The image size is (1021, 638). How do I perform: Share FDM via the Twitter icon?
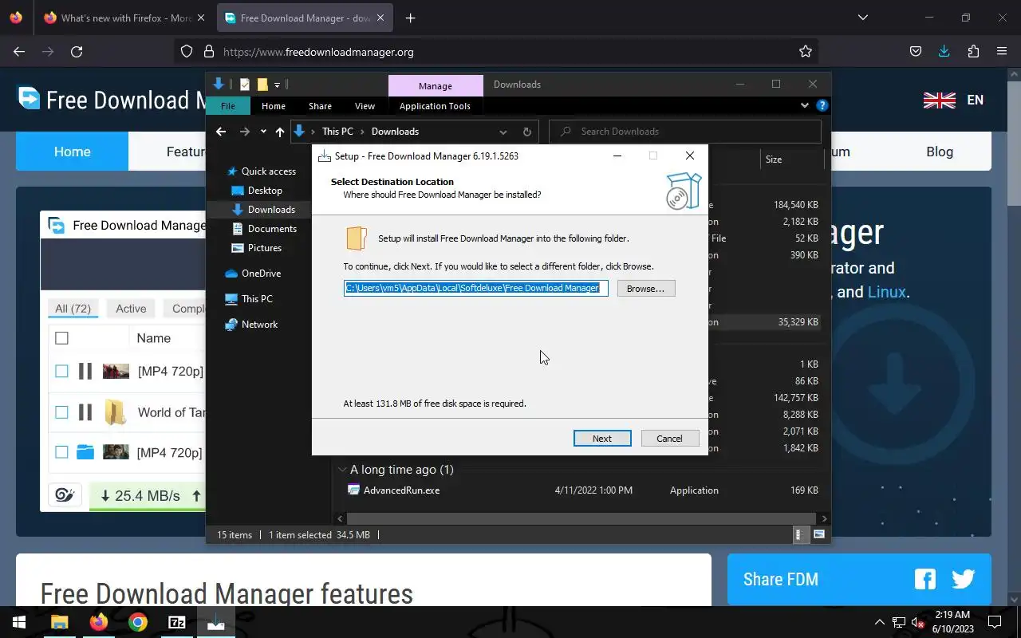pos(964,579)
